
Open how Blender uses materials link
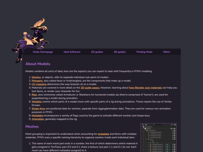(145, 88)
